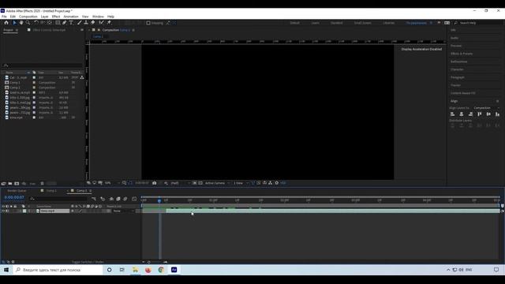Viewport: 505px width, 284px height.
Task: Select the Pen tool
Action: [65, 23]
